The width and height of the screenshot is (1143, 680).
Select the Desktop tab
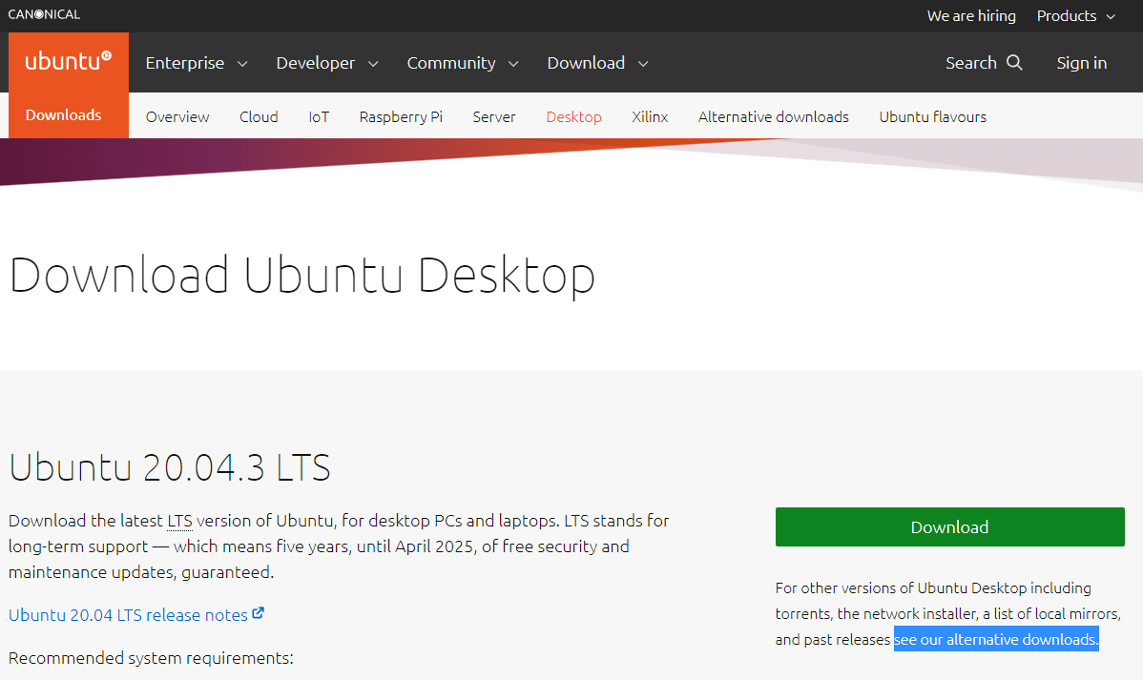[x=573, y=116]
